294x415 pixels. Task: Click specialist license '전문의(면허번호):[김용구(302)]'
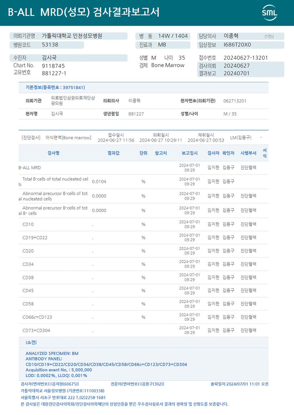[138, 384]
